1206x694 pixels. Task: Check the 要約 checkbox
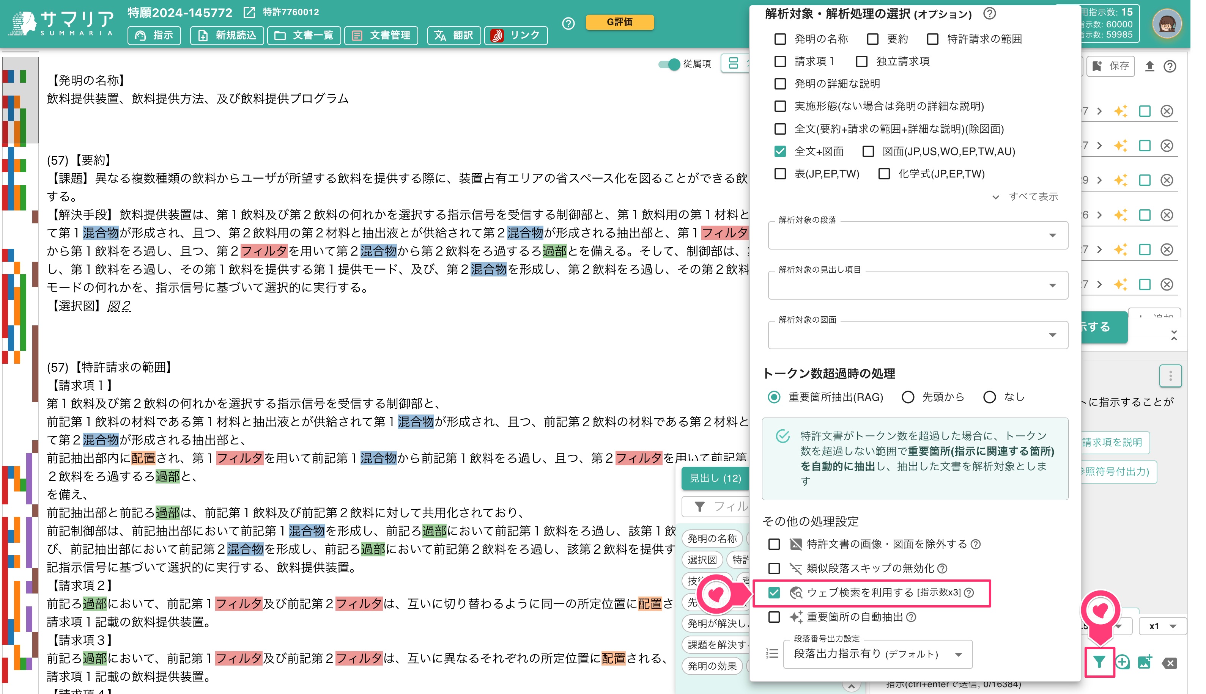[x=873, y=39]
